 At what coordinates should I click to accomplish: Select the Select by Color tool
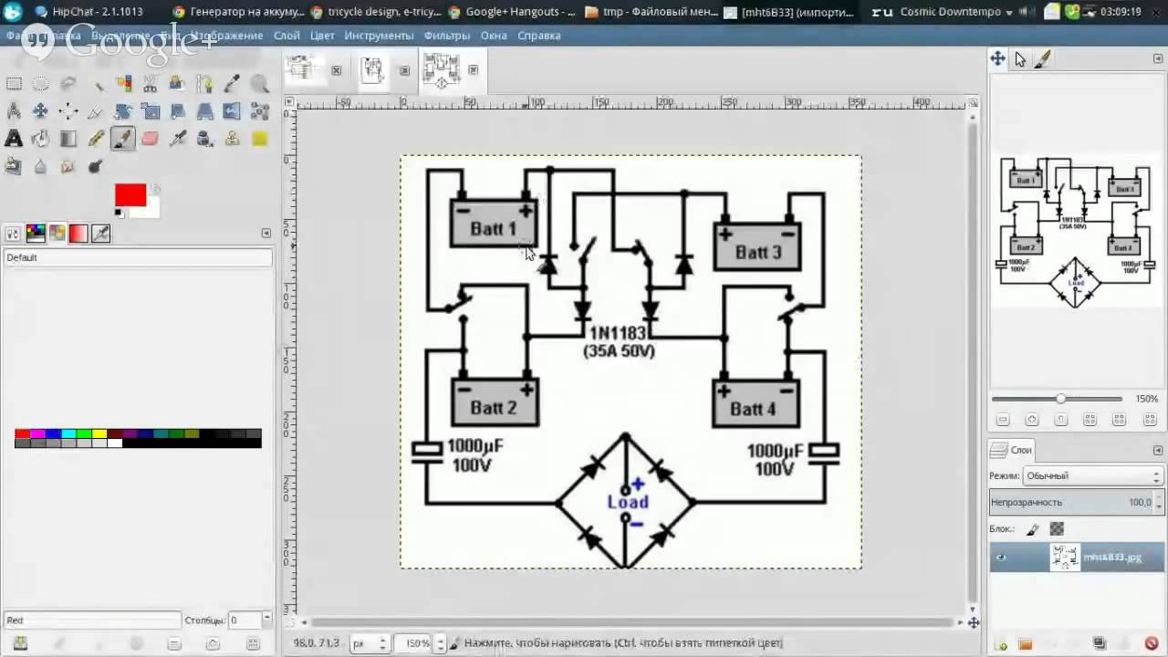pyautogui.click(x=123, y=84)
